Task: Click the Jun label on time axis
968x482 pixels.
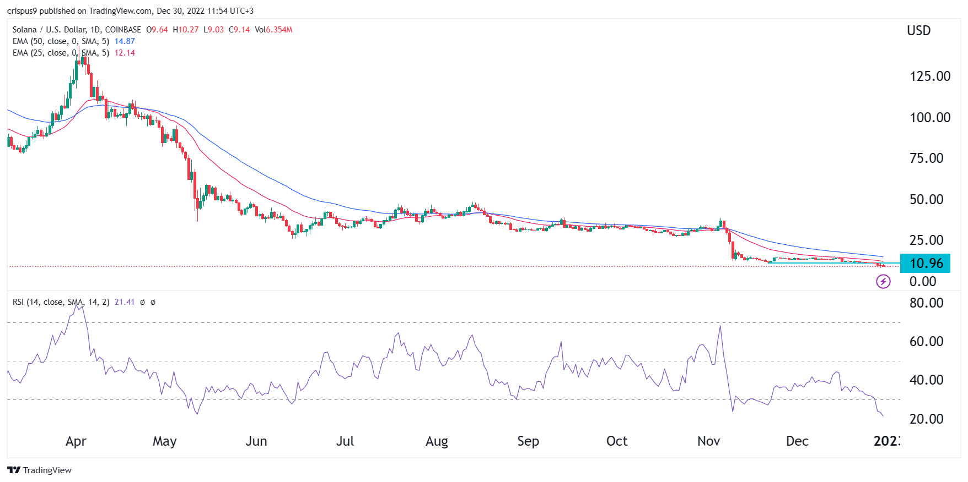Action: point(256,441)
